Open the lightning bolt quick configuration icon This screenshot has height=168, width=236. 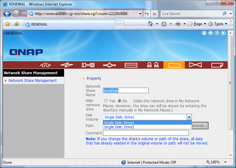click(67, 65)
